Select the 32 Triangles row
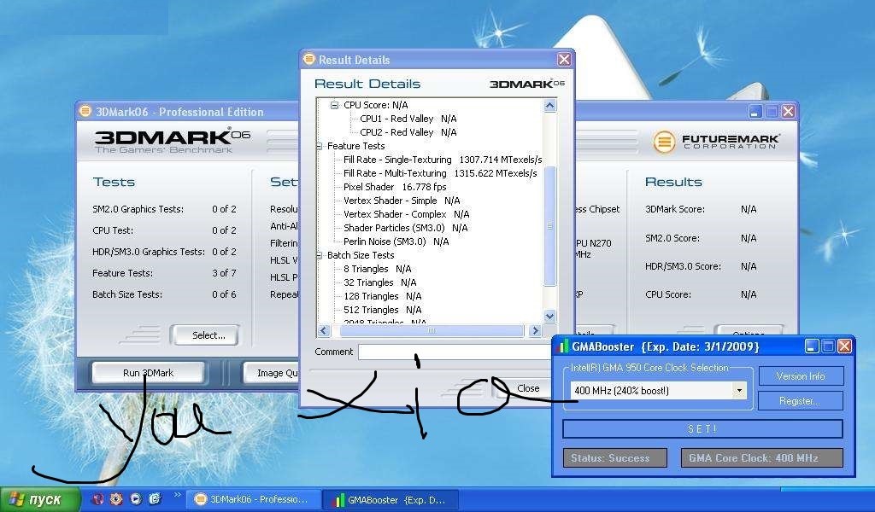Image resolution: width=875 pixels, height=512 pixels. pos(379,282)
